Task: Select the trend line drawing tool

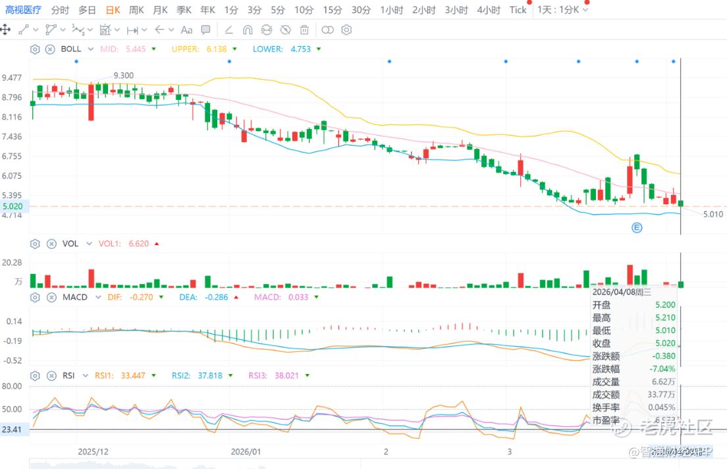Action: 24,30
